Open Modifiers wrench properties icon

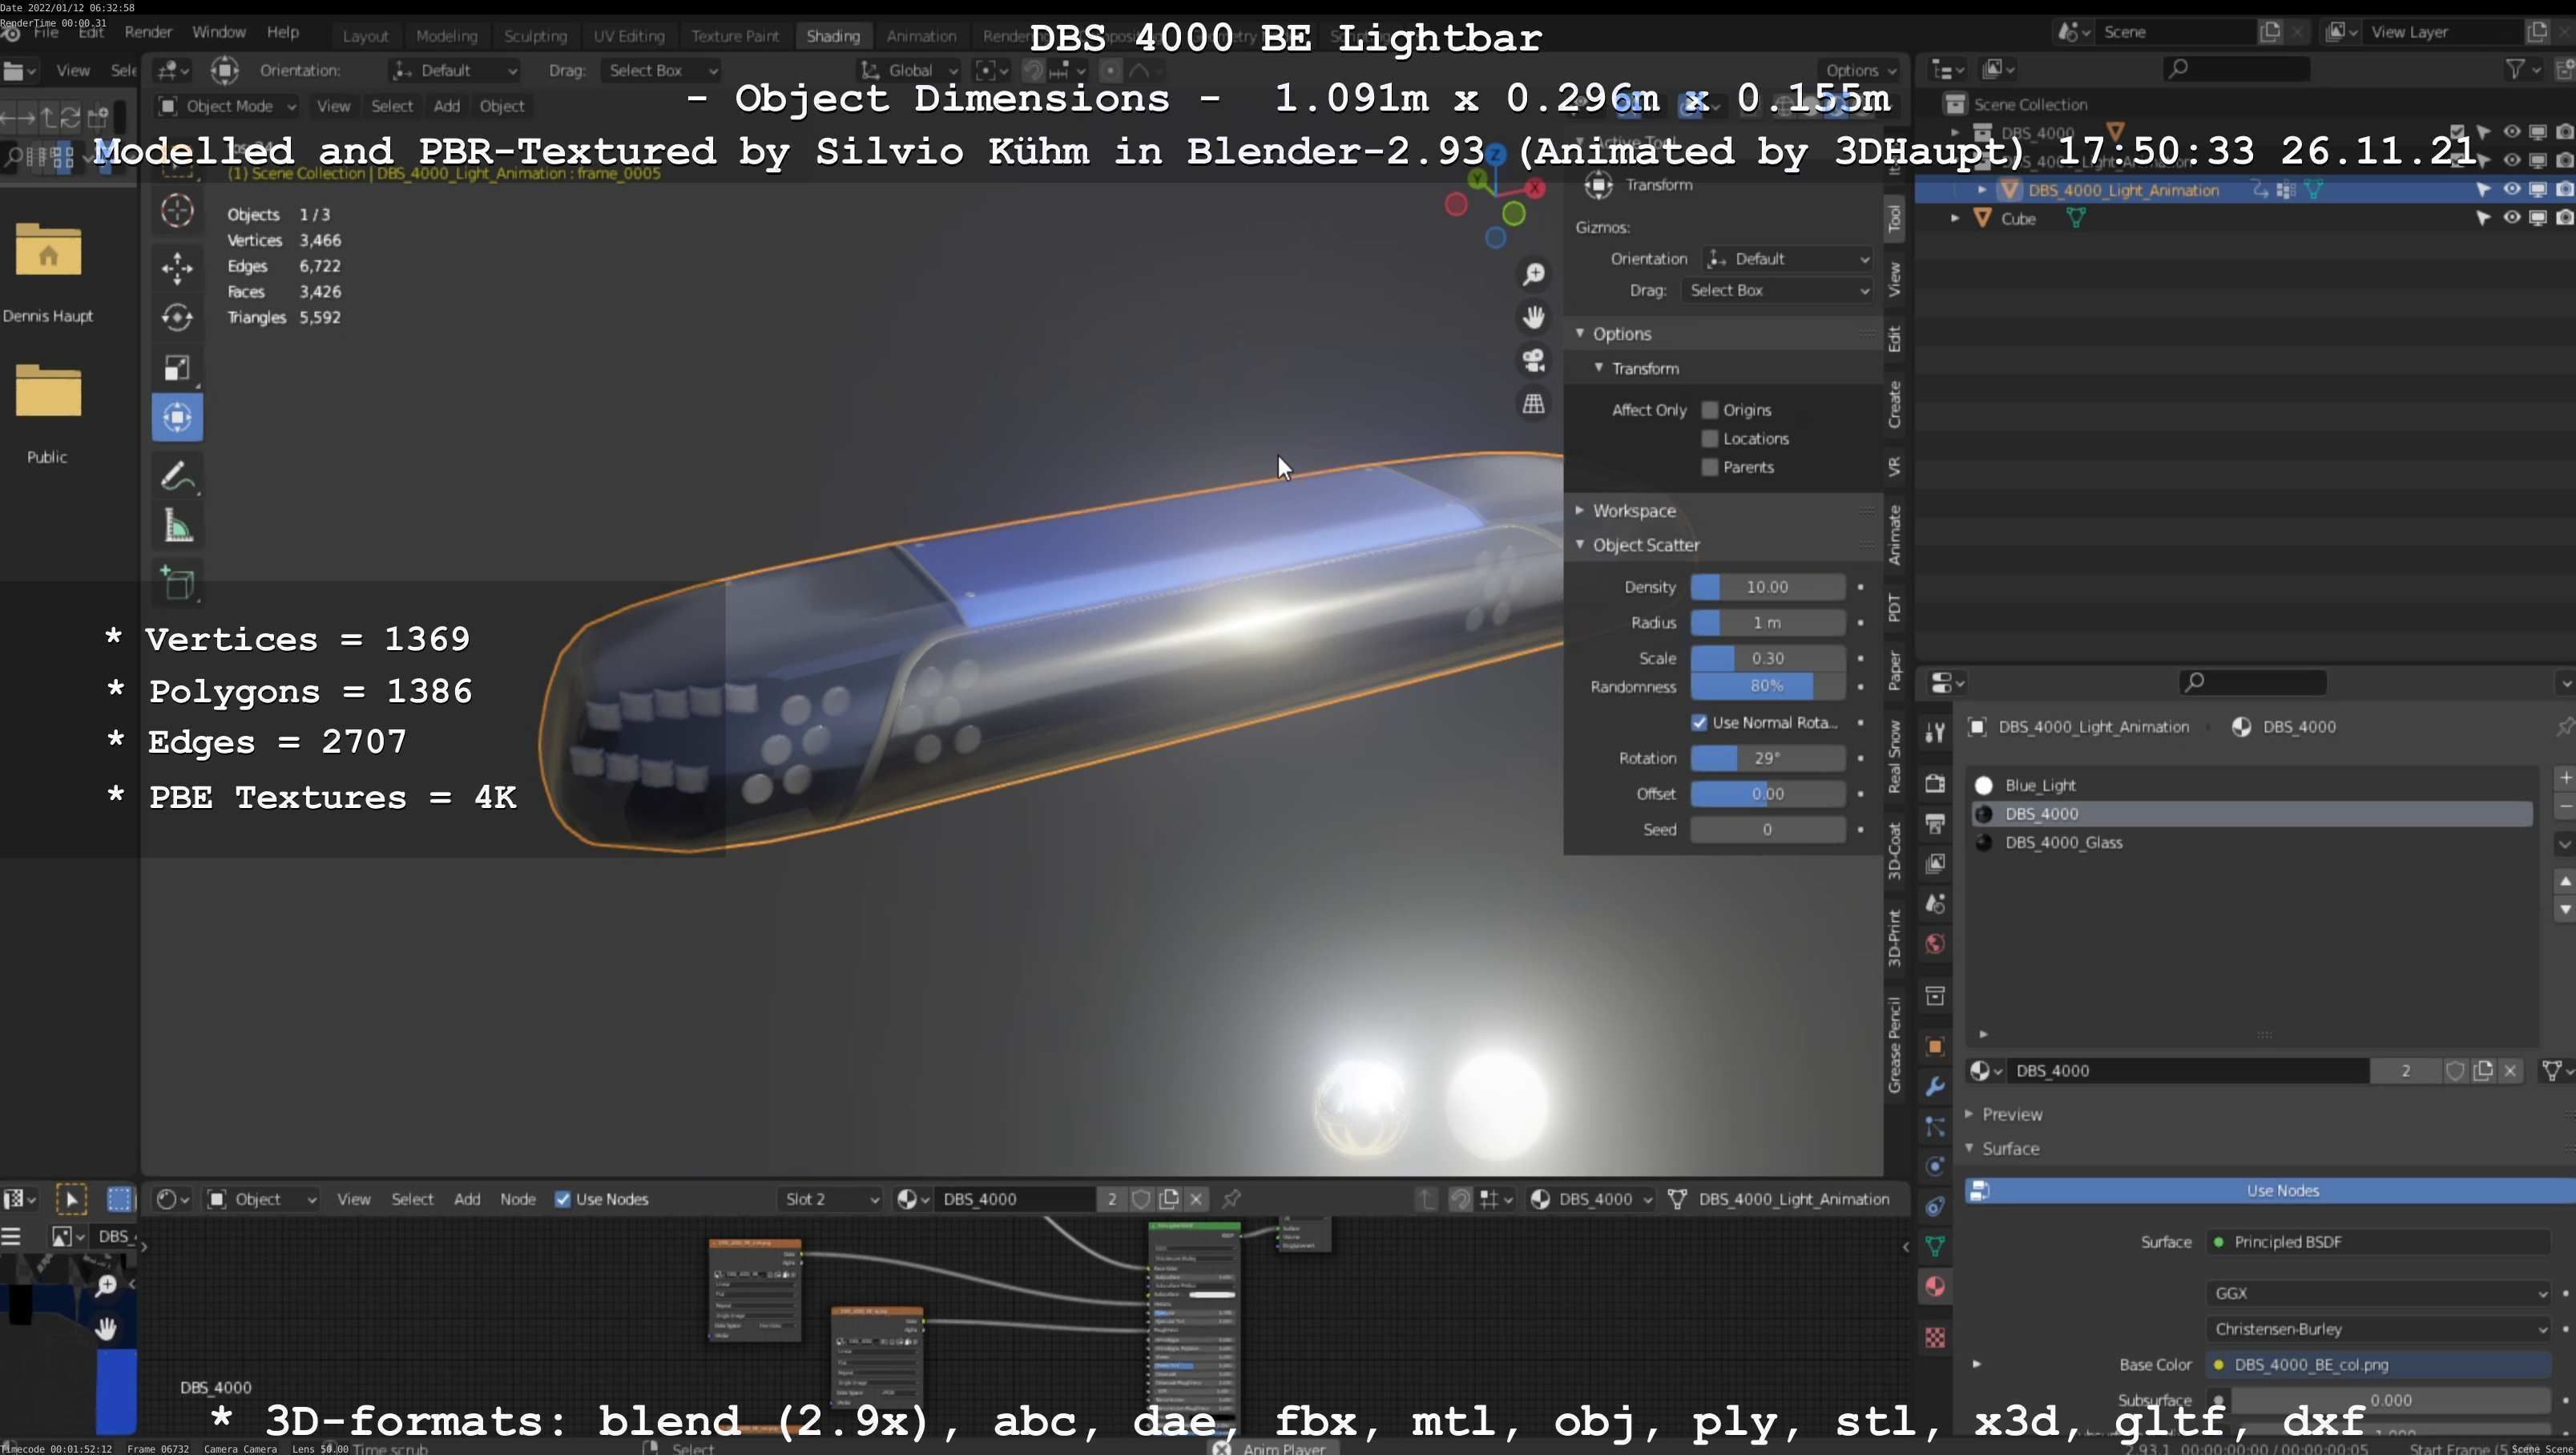(1935, 1087)
